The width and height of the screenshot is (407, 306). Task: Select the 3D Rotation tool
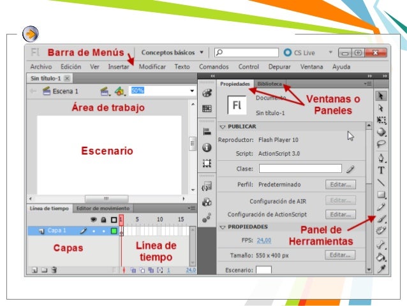pyautogui.click(x=381, y=132)
